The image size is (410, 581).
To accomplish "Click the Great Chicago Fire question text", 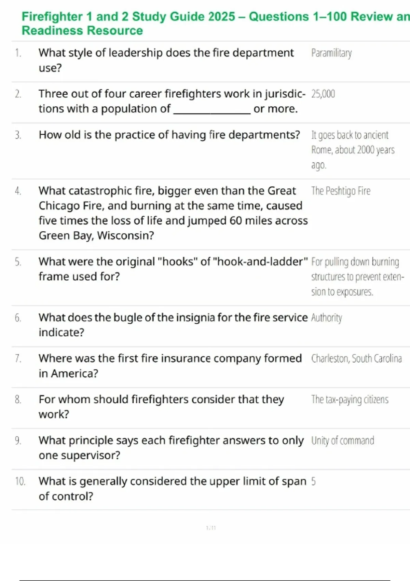I will coord(173,213).
